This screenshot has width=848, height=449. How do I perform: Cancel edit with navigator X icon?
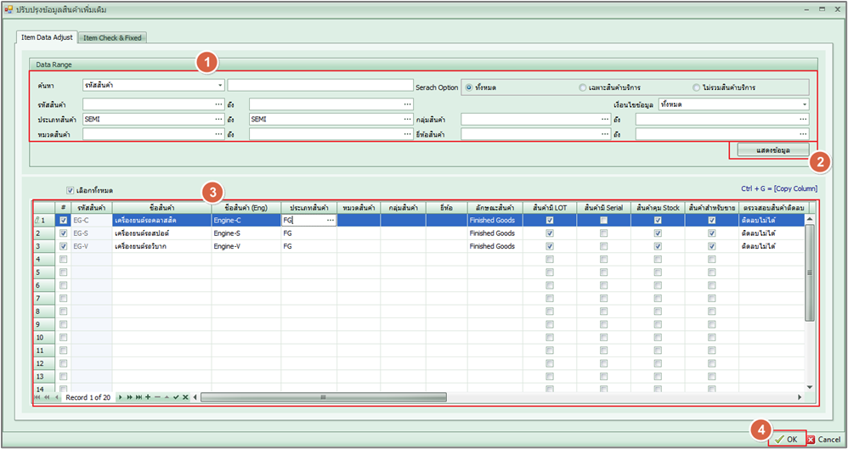tap(185, 397)
